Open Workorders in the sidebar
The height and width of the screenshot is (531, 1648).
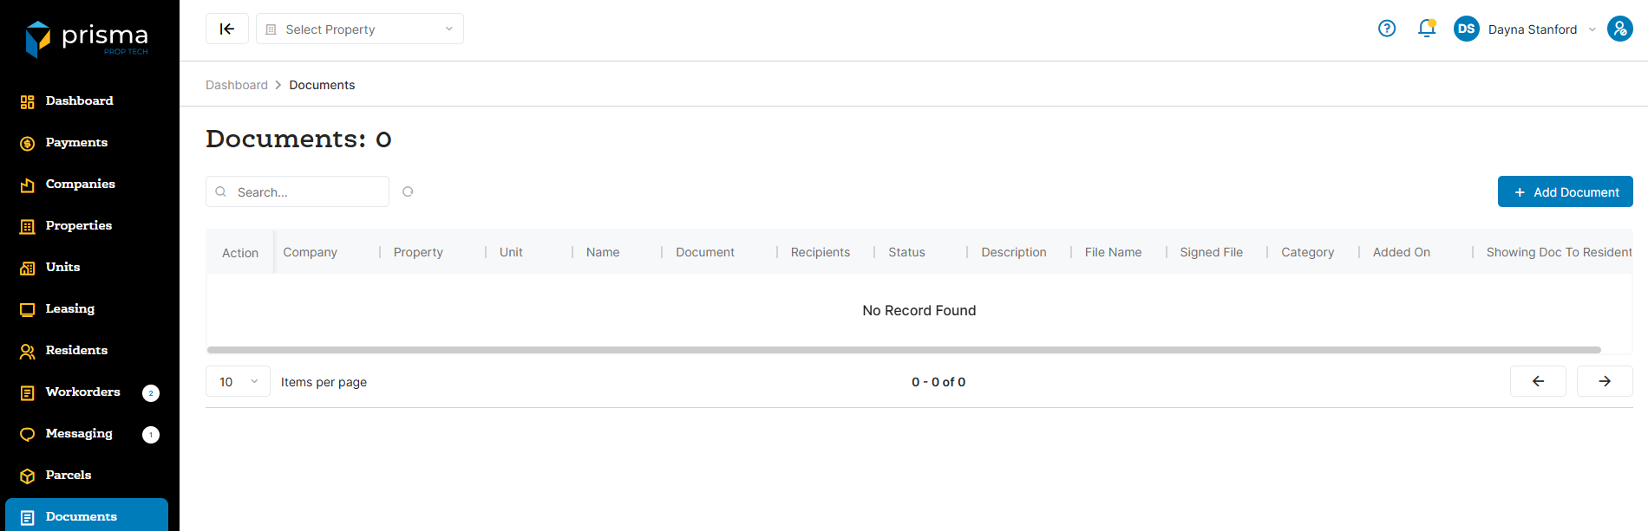point(82,392)
